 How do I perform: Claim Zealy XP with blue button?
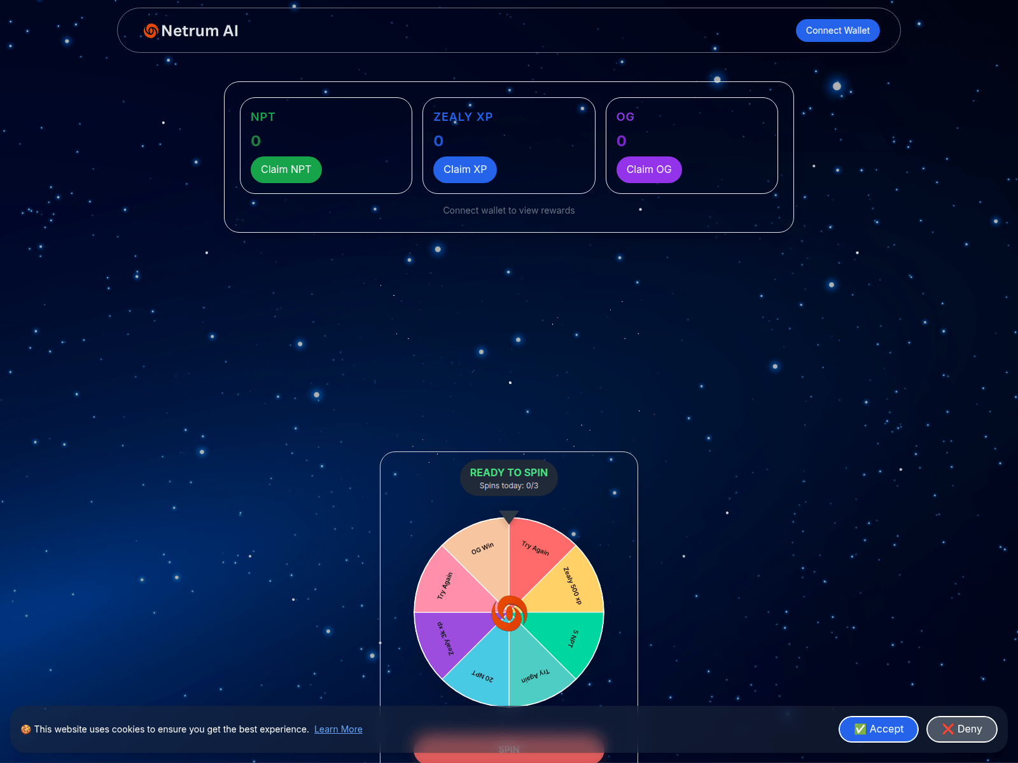(465, 170)
